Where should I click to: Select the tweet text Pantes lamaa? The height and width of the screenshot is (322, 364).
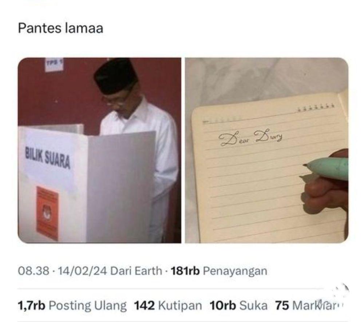click(60, 28)
